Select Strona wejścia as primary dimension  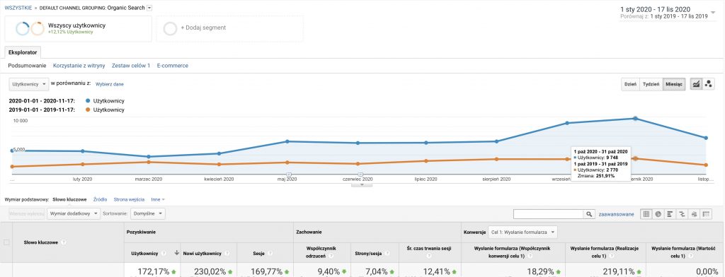[x=129, y=200]
